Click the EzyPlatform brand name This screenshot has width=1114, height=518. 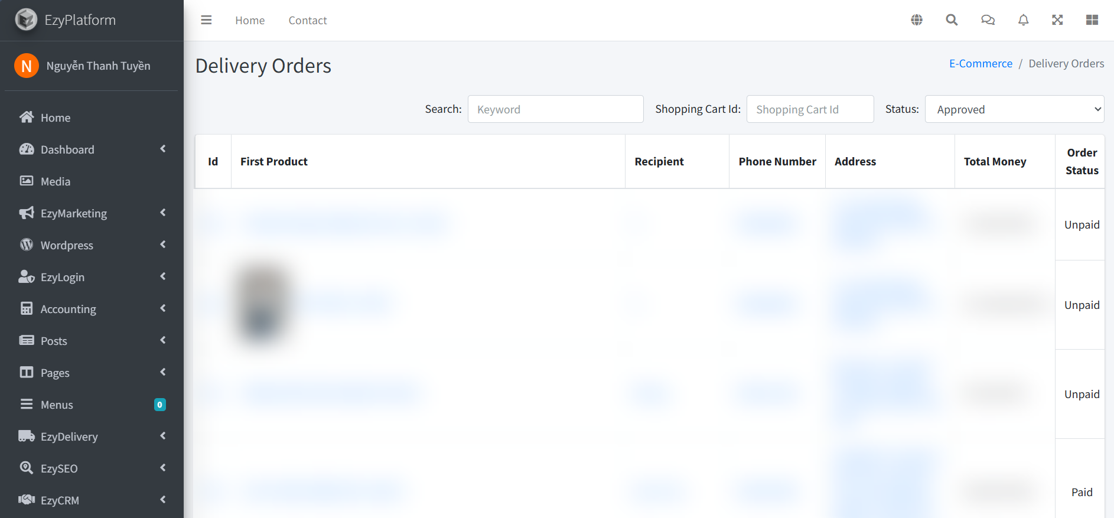coord(80,20)
